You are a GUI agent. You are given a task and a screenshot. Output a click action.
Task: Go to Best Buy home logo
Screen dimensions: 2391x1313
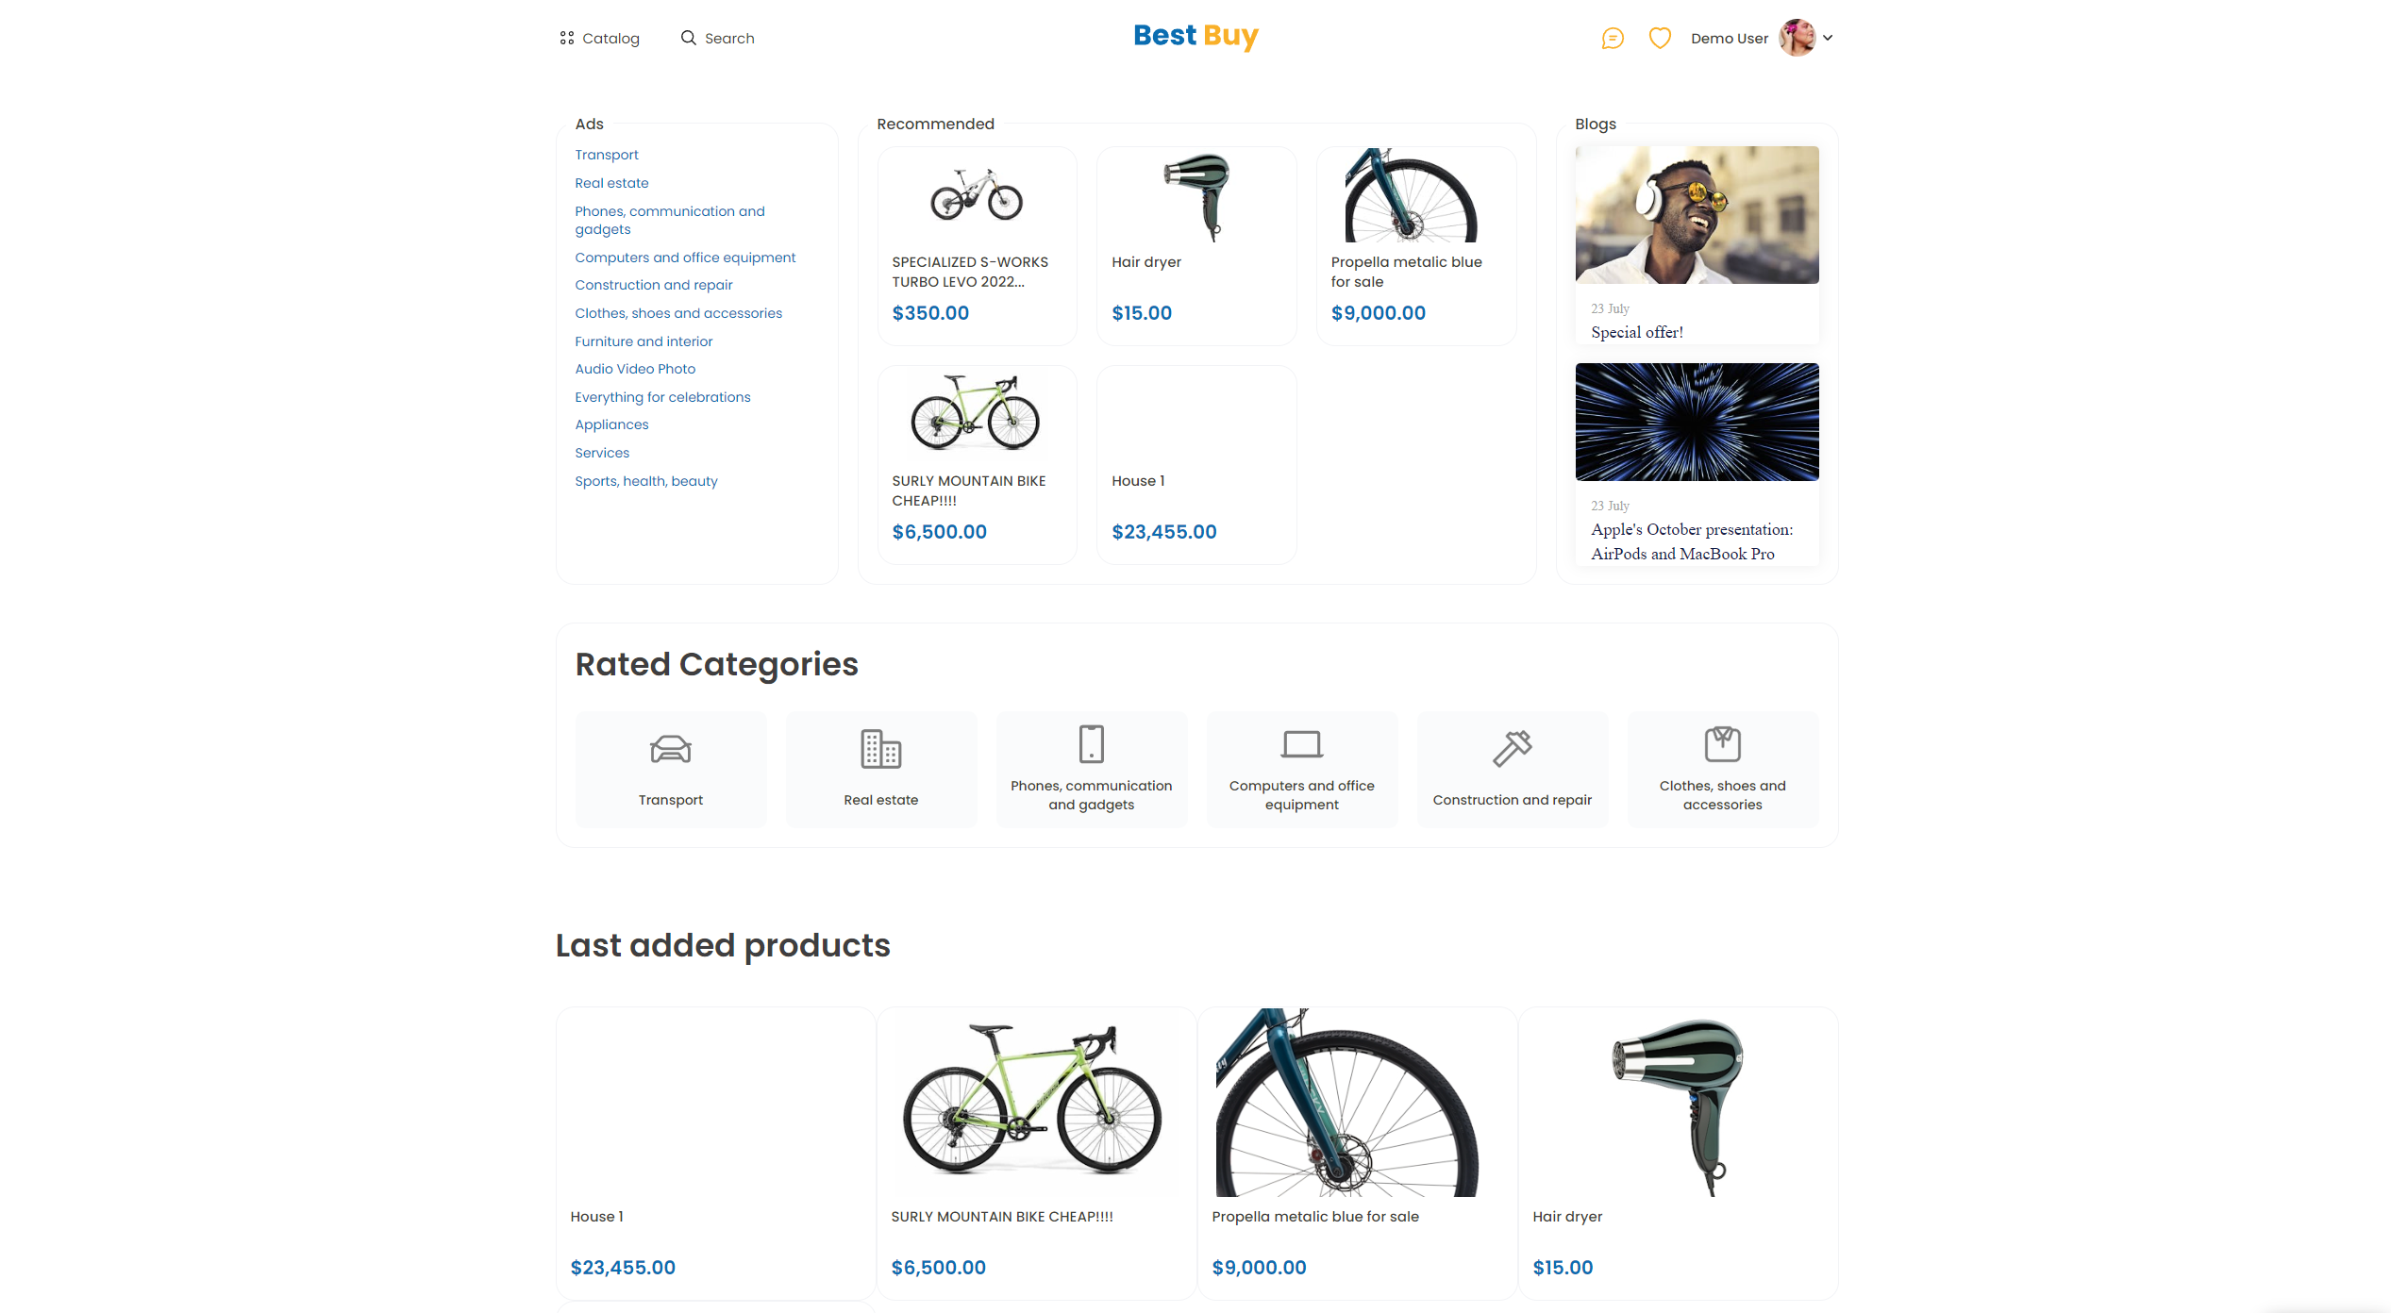1195,37
